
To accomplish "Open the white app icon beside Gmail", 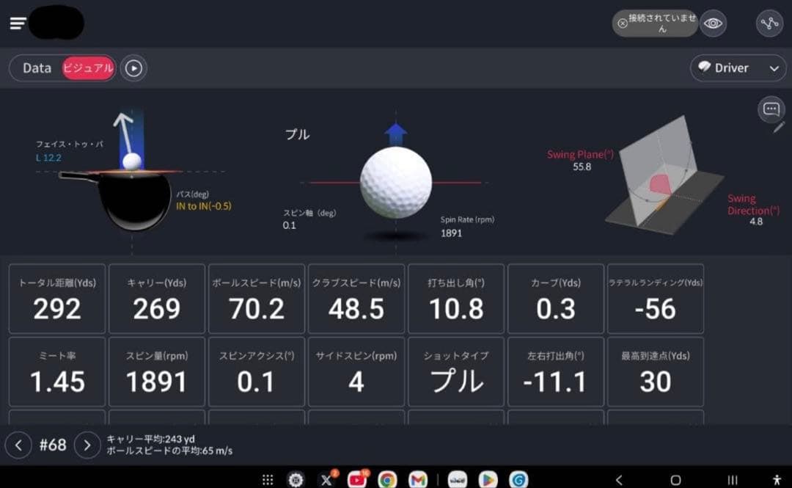I will (458, 479).
